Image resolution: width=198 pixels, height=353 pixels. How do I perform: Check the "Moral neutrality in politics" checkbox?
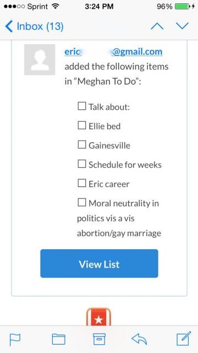[82, 202]
